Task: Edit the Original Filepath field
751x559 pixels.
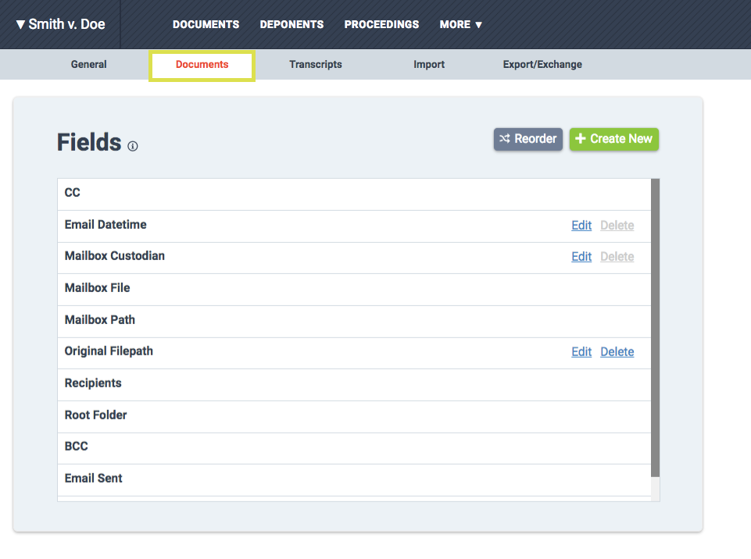Action: [581, 352]
